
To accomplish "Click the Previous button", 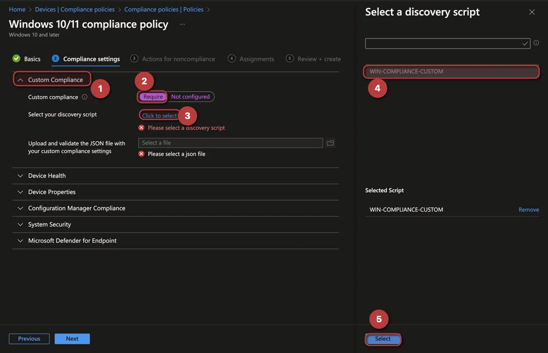I will pyautogui.click(x=29, y=339).
